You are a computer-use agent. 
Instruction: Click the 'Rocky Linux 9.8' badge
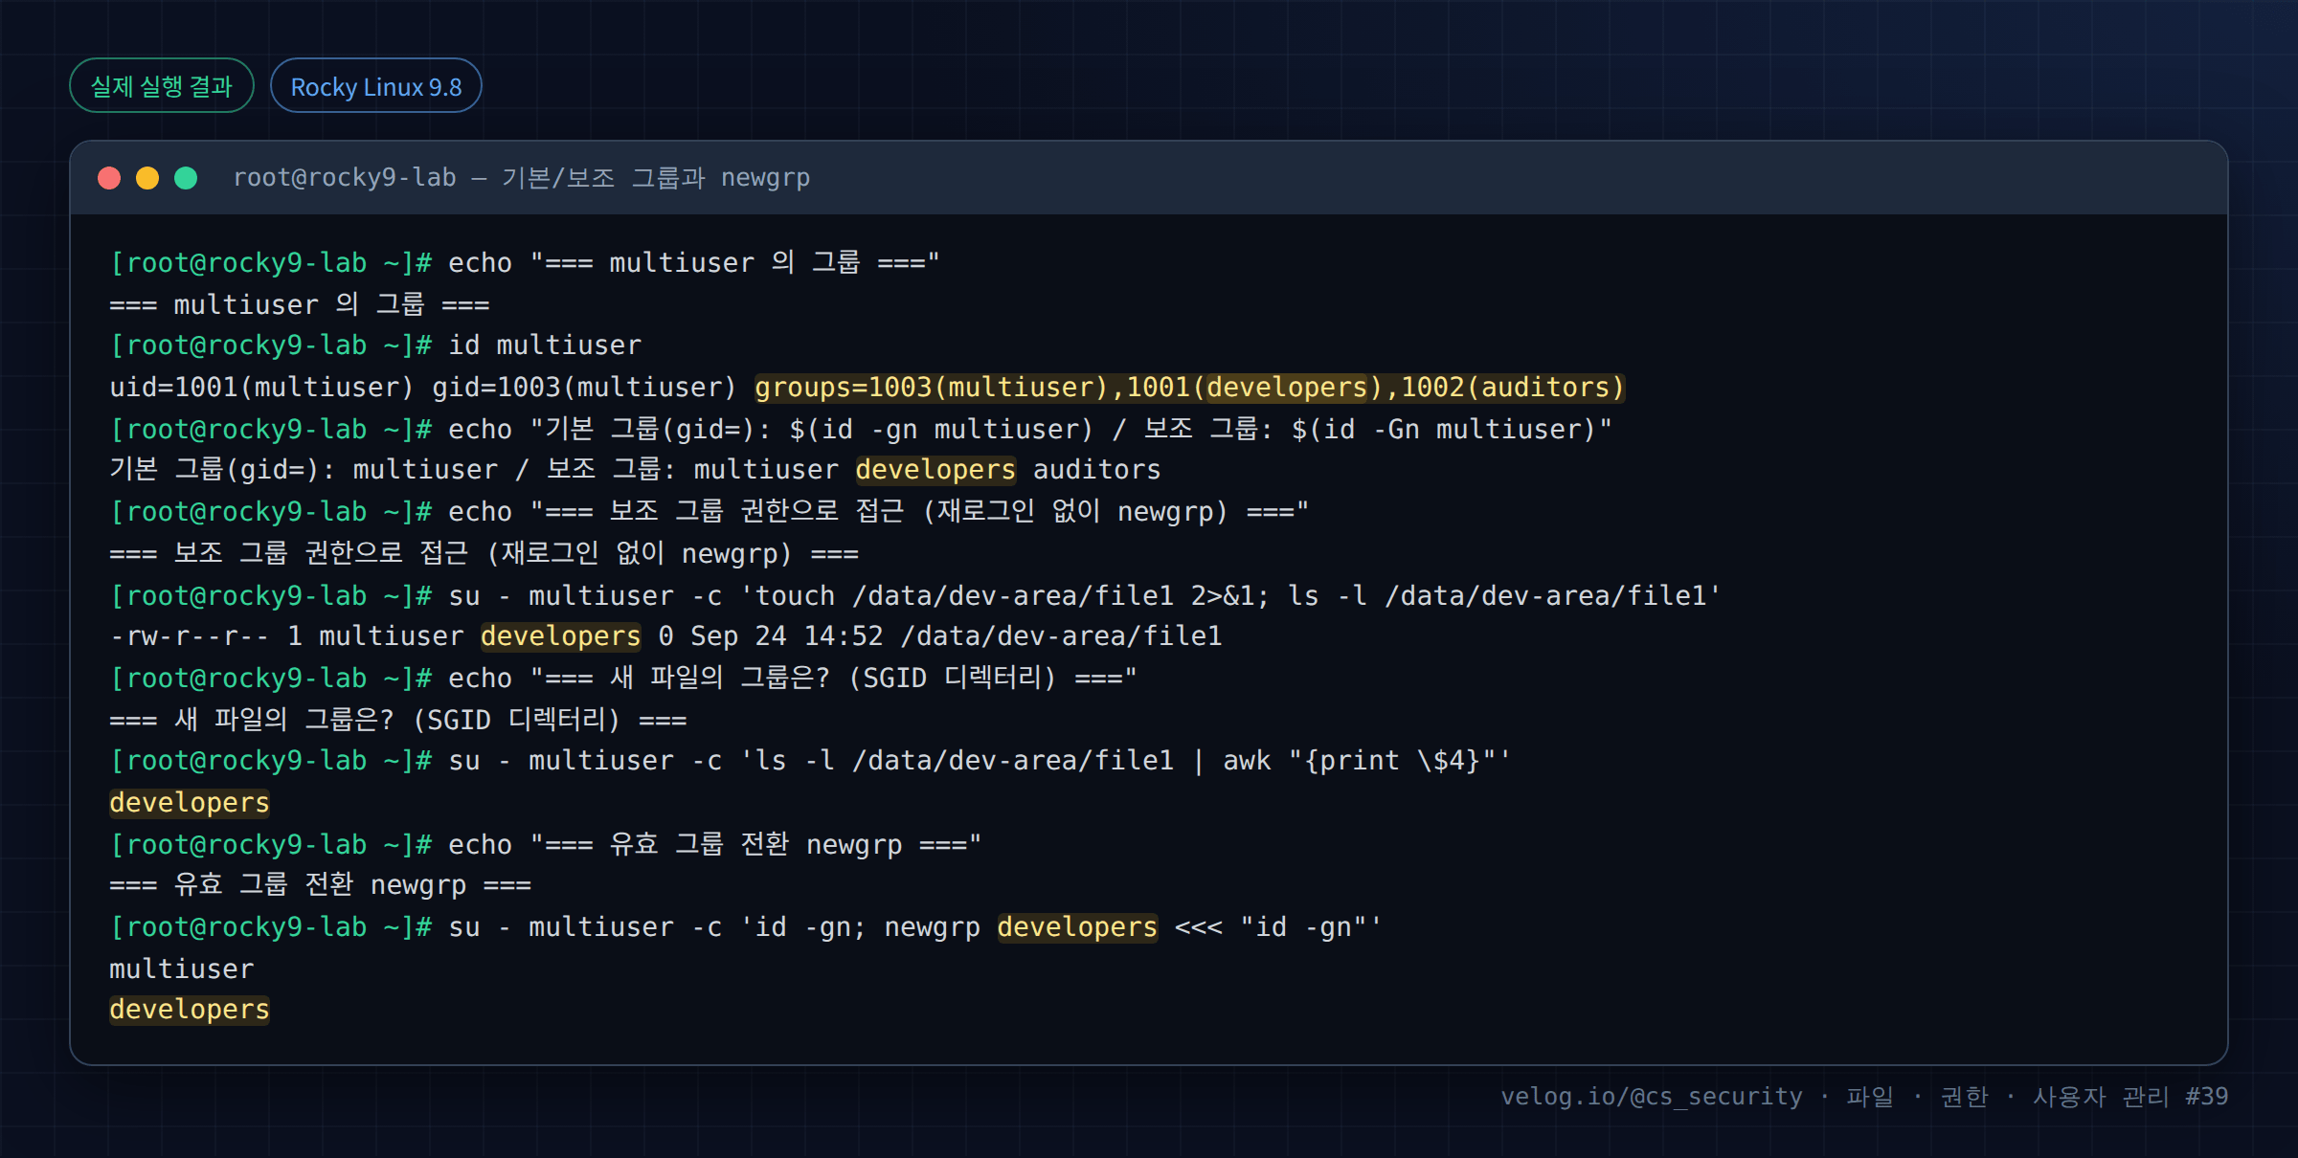click(376, 86)
